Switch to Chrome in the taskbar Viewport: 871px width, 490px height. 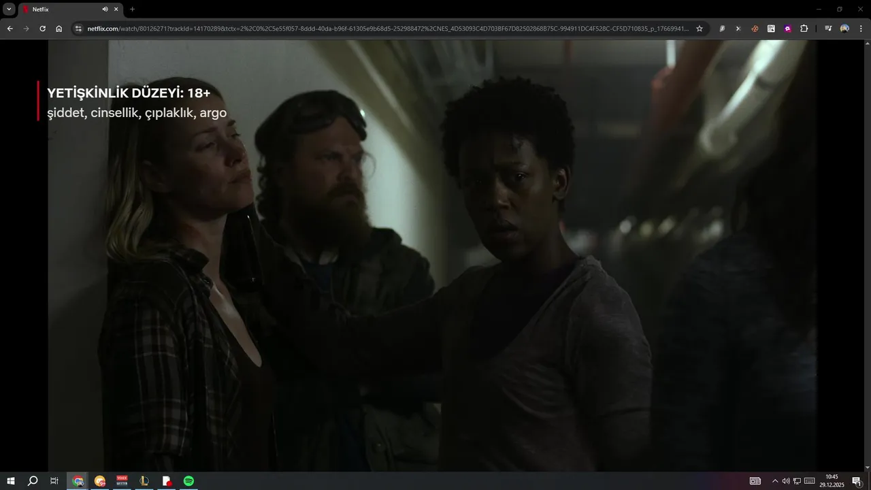(x=78, y=481)
